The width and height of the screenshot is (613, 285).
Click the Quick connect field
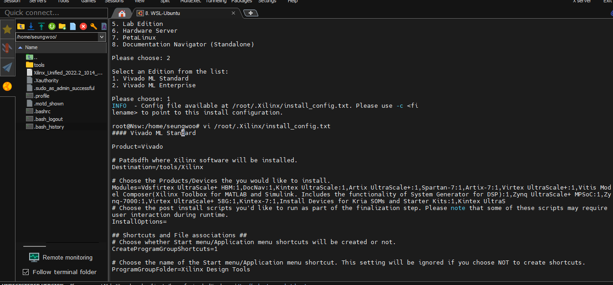(52, 13)
